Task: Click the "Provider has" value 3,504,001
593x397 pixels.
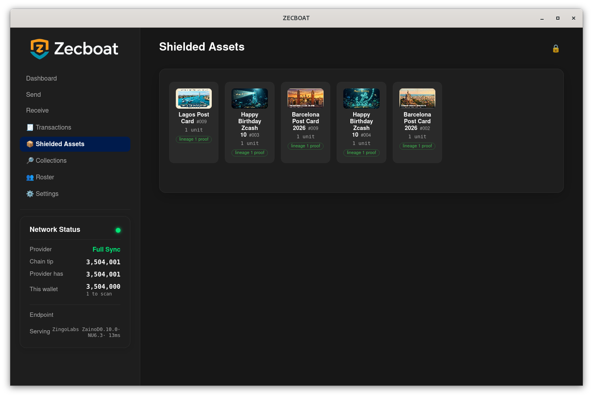Action: point(103,274)
